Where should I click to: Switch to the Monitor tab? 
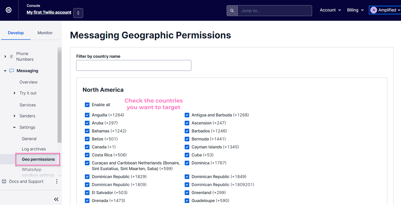pyautogui.click(x=45, y=33)
